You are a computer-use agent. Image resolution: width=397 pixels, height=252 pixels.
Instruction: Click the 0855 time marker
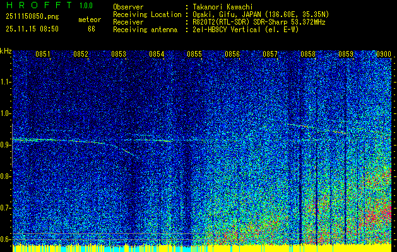coord(194,54)
